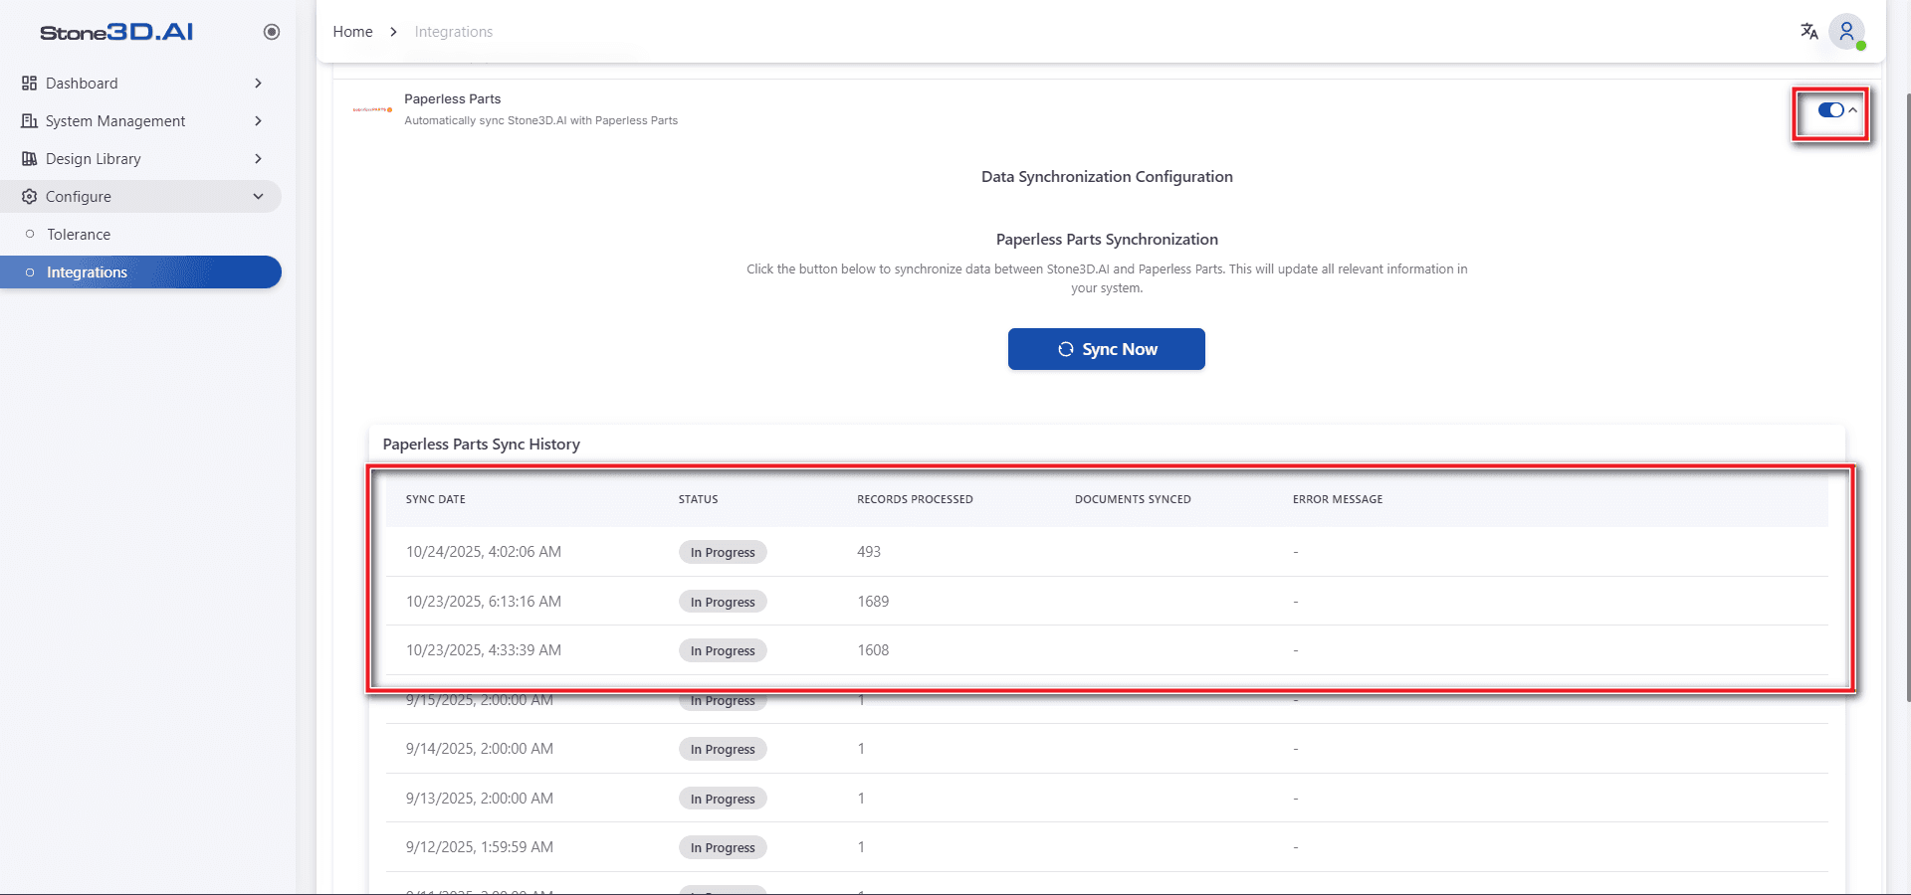
Task: Select the Configure menu item
Action: tap(141, 197)
